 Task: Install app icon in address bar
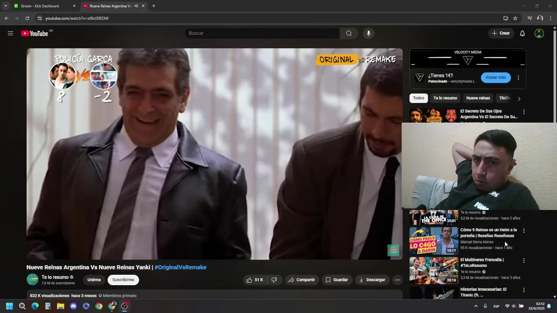coord(506,18)
